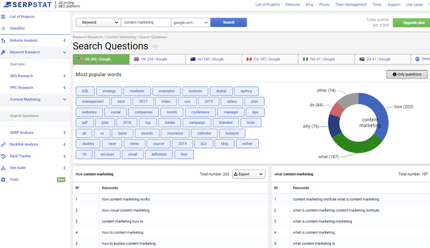The height and width of the screenshot is (248, 430).
Task: Click the Website Analysis icon in sidebar
Action: [3, 41]
